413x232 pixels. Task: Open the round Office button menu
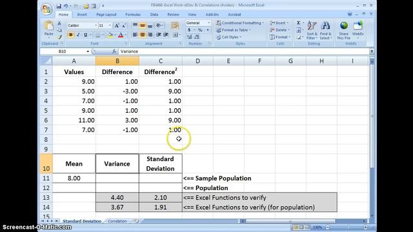46,9
